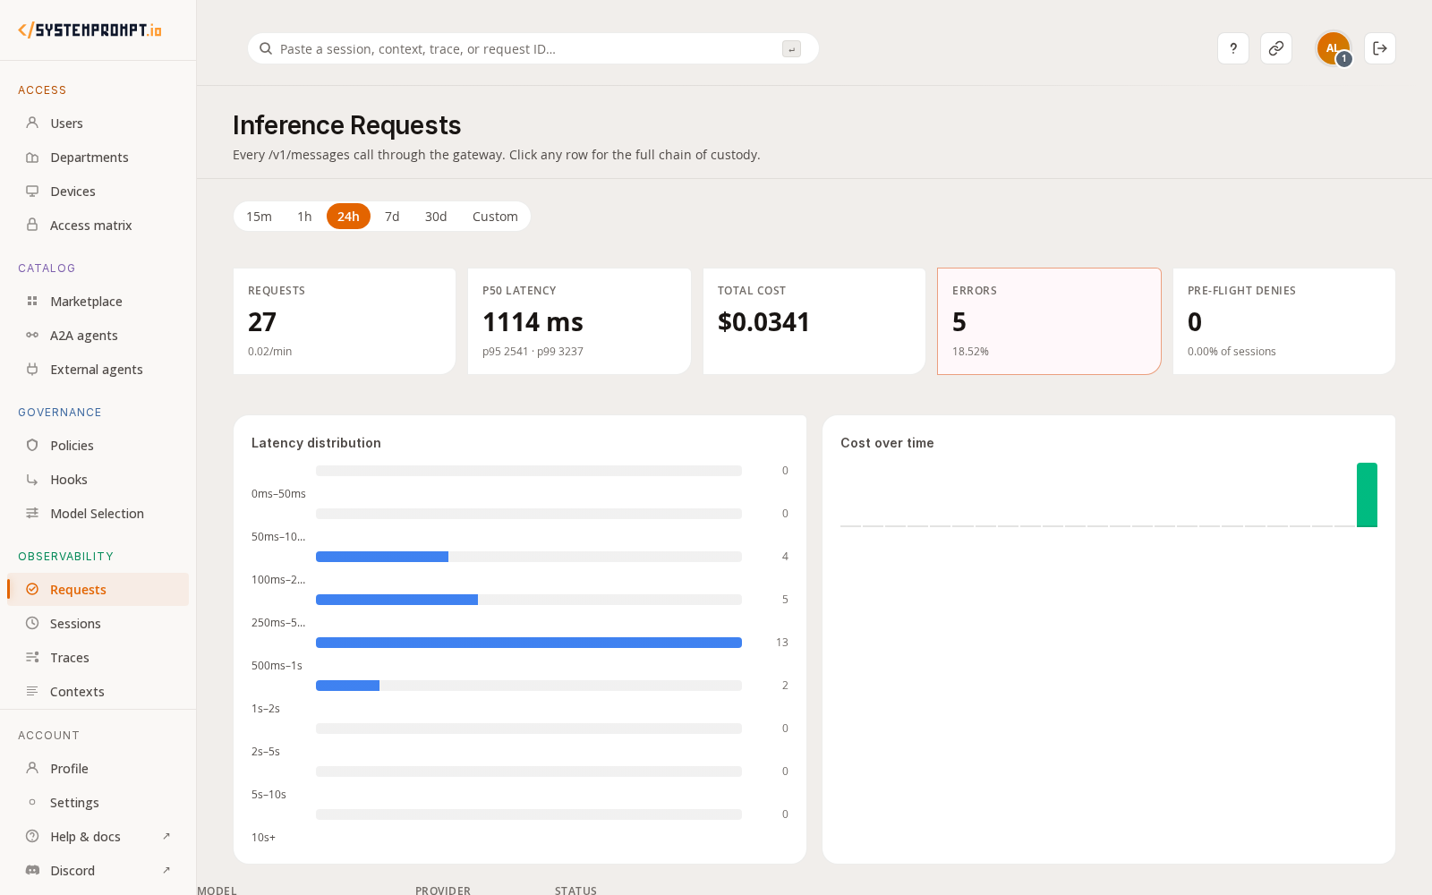Switch to the 30d time range

436,217
